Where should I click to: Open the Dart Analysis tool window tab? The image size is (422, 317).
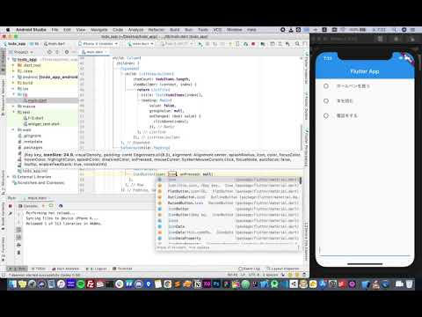click(66, 269)
